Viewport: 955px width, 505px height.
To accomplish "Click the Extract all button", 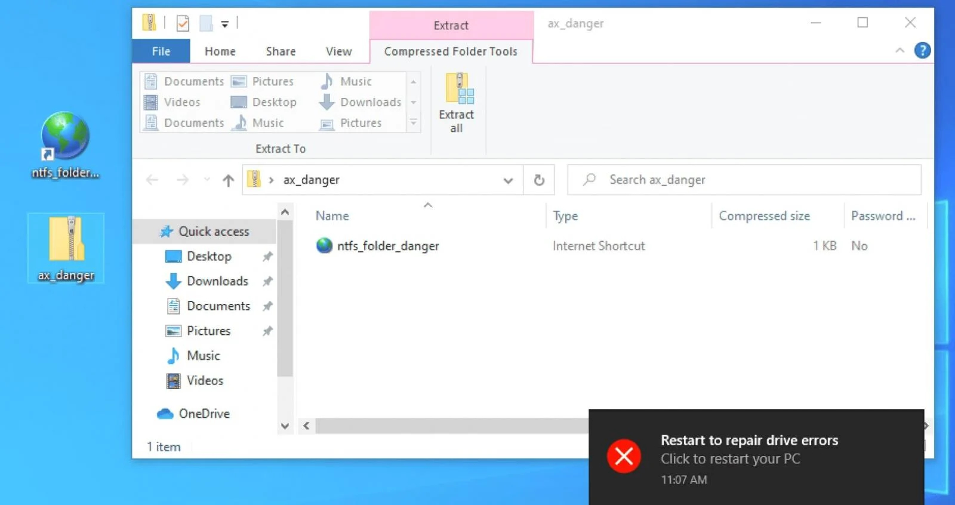I will tap(457, 103).
